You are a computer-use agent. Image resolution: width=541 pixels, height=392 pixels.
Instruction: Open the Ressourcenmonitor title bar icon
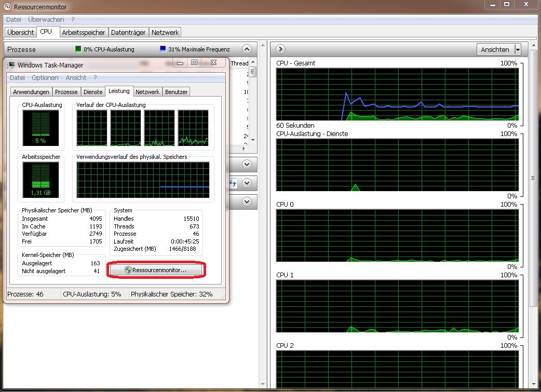tap(7, 7)
